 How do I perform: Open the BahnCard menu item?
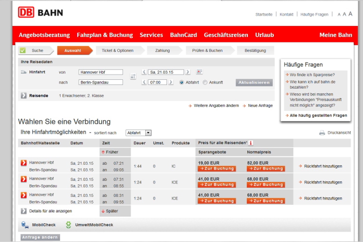point(183,35)
